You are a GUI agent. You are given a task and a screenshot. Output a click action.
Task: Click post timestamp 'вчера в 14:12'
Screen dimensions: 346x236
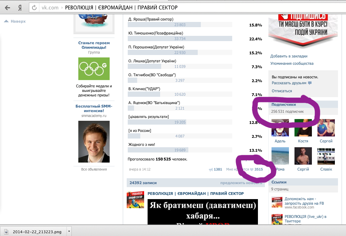click(x=140, y=170)
